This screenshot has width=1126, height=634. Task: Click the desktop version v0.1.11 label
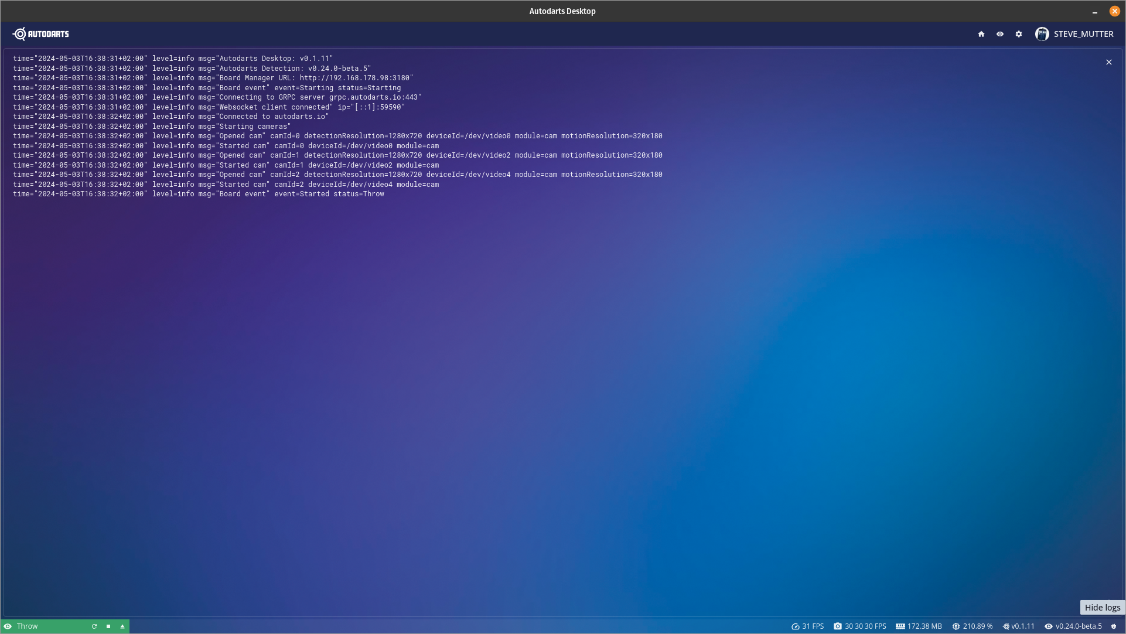click(x=1022, y=626)
